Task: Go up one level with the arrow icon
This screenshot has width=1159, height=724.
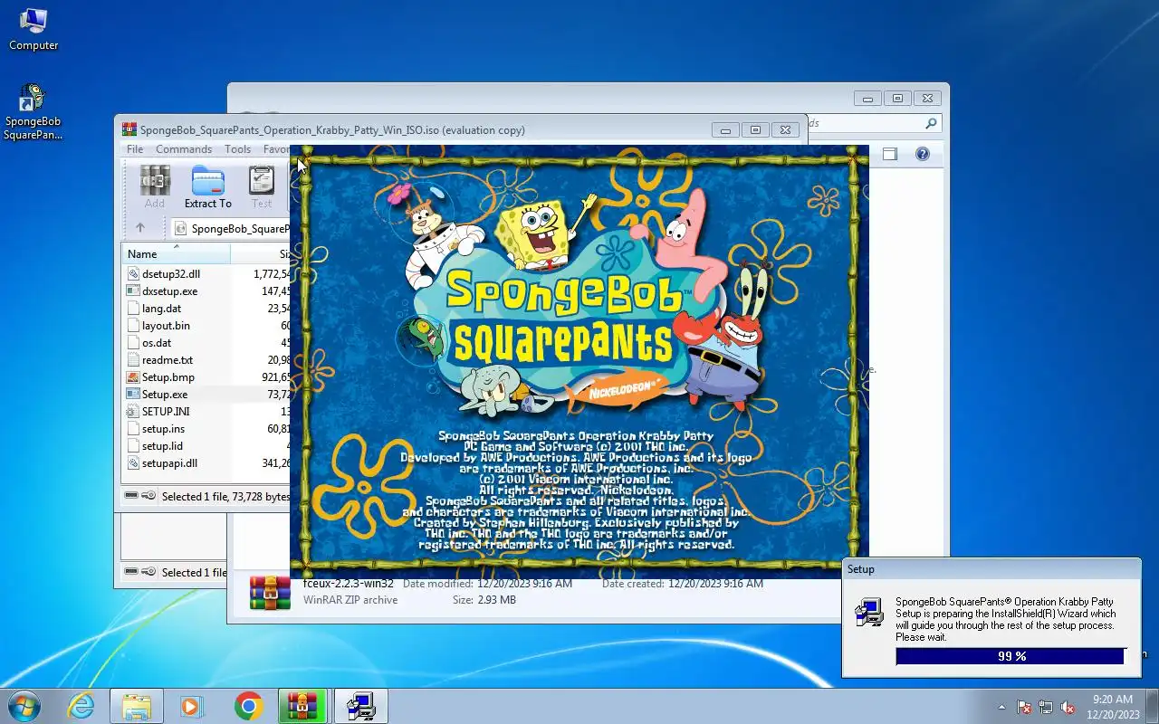Action: pyautogui.click(x=139, y=228)
